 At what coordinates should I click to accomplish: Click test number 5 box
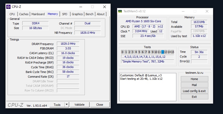[139, 52]
